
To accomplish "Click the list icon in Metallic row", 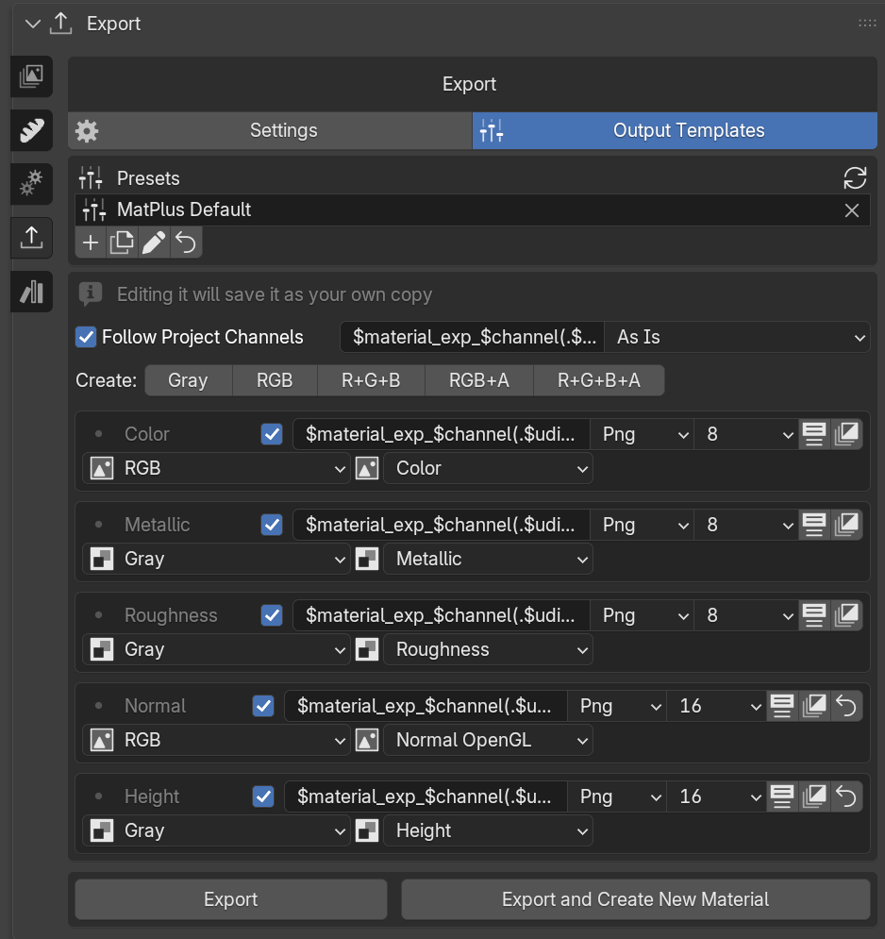I will pyautogui.click(x=814, y=525).
